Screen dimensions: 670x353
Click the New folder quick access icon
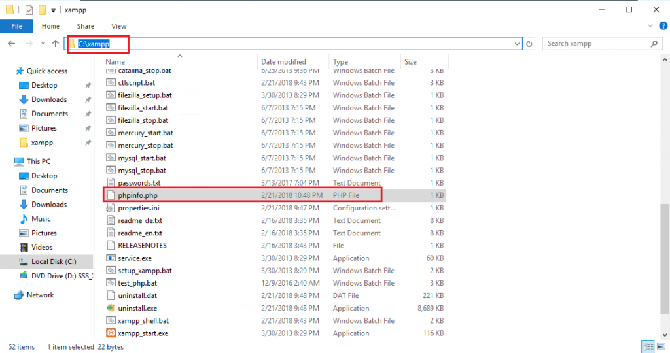point(43,10)
